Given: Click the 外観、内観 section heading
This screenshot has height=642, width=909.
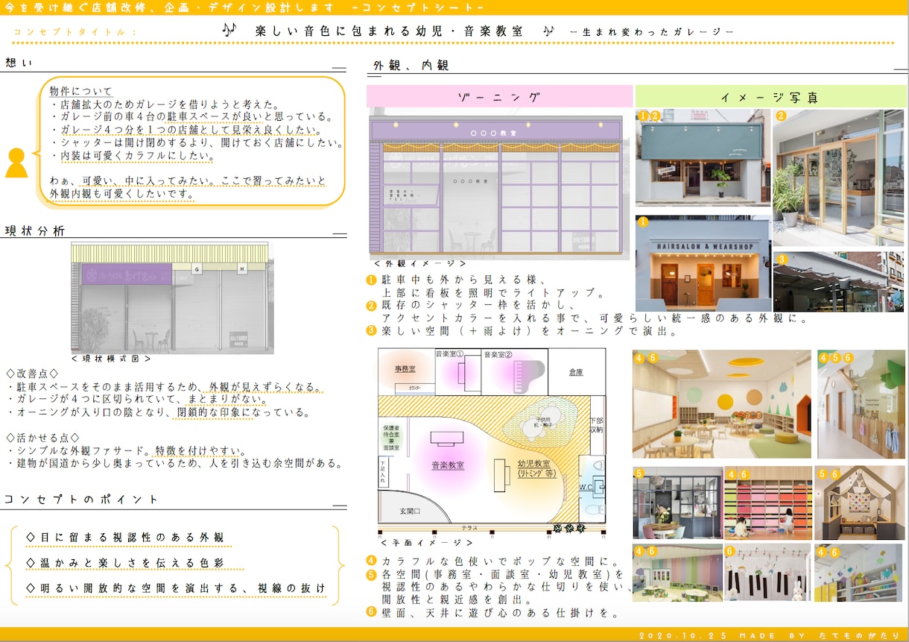Looking at the screenshot, I should click(x=411, y=66).
